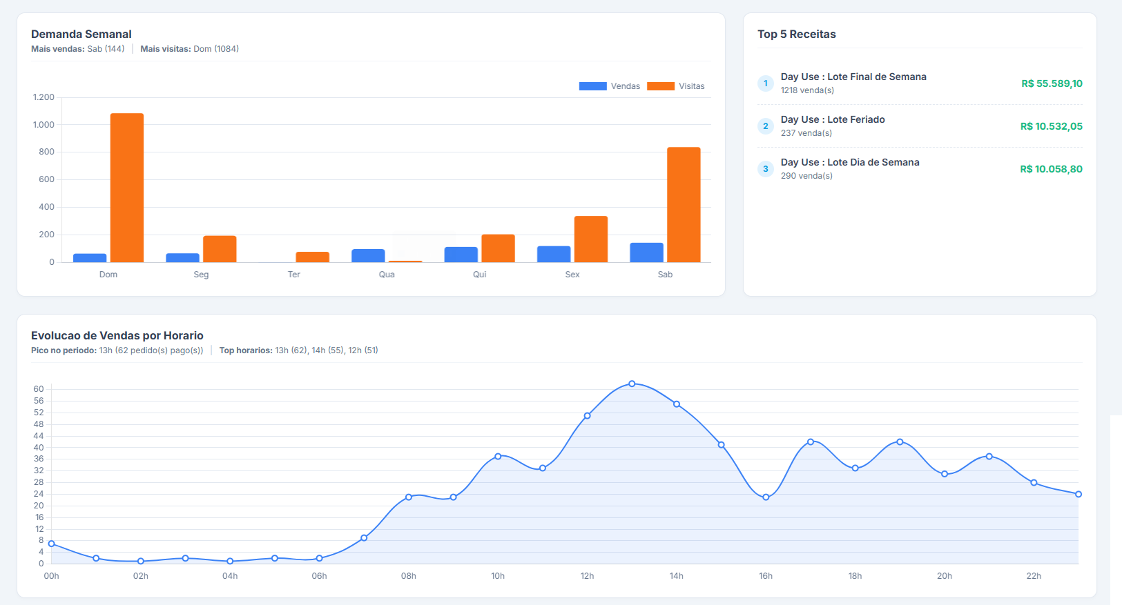Click the blue Qua vendas bar
Image resolution: width=1122 pixels, height=605 pixels.
[368, 255]
